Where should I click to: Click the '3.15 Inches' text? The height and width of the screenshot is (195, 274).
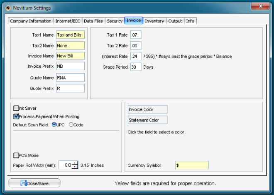click(92, 165)
